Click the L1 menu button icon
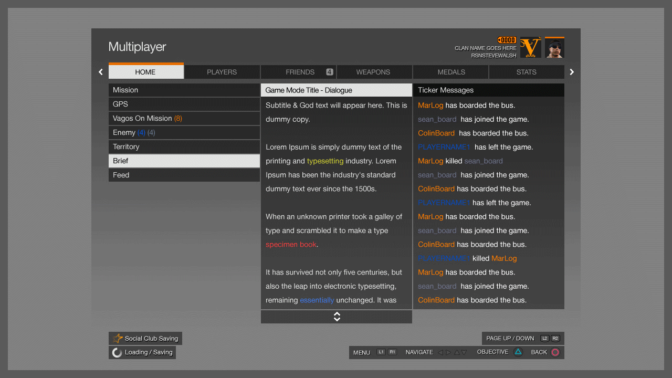672x378 pixels. pos(381,352)
